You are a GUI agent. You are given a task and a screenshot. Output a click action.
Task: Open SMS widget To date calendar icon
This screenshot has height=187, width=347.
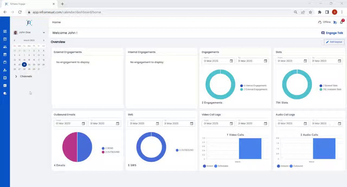point(191,123)
